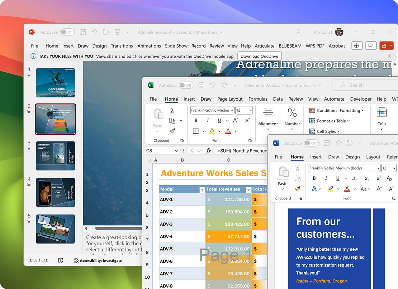This screenshot has width=398, height=289.
Task: Pick the red Font Color swatch in Excel
Action: 228,131
